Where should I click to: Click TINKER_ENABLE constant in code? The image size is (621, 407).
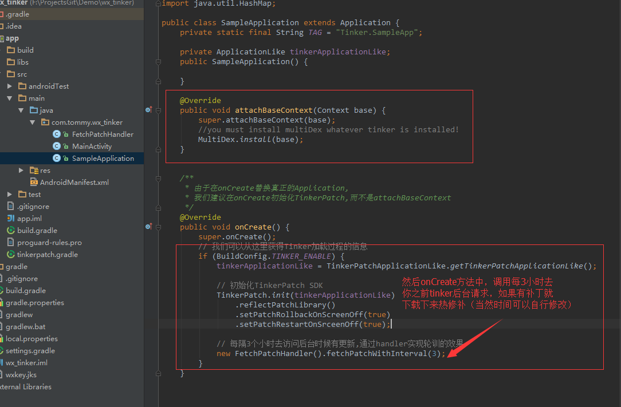[x=301, y=256]
